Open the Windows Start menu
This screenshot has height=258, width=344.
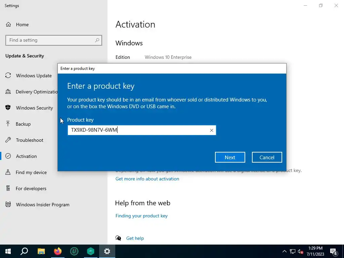tap(8, 251)
